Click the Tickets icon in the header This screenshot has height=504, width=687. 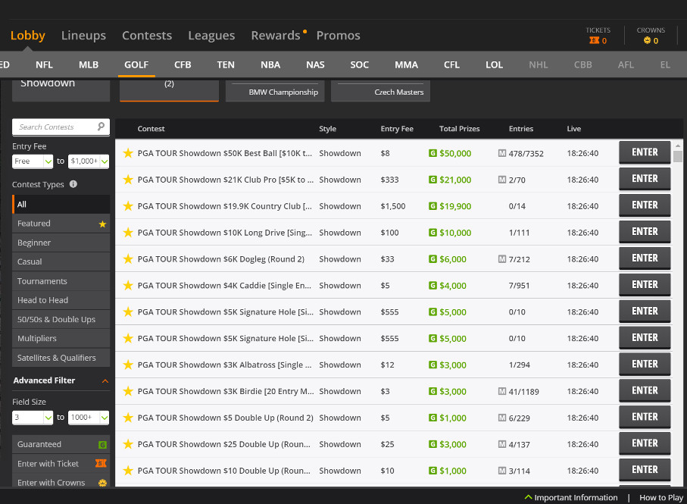[594, 40]
